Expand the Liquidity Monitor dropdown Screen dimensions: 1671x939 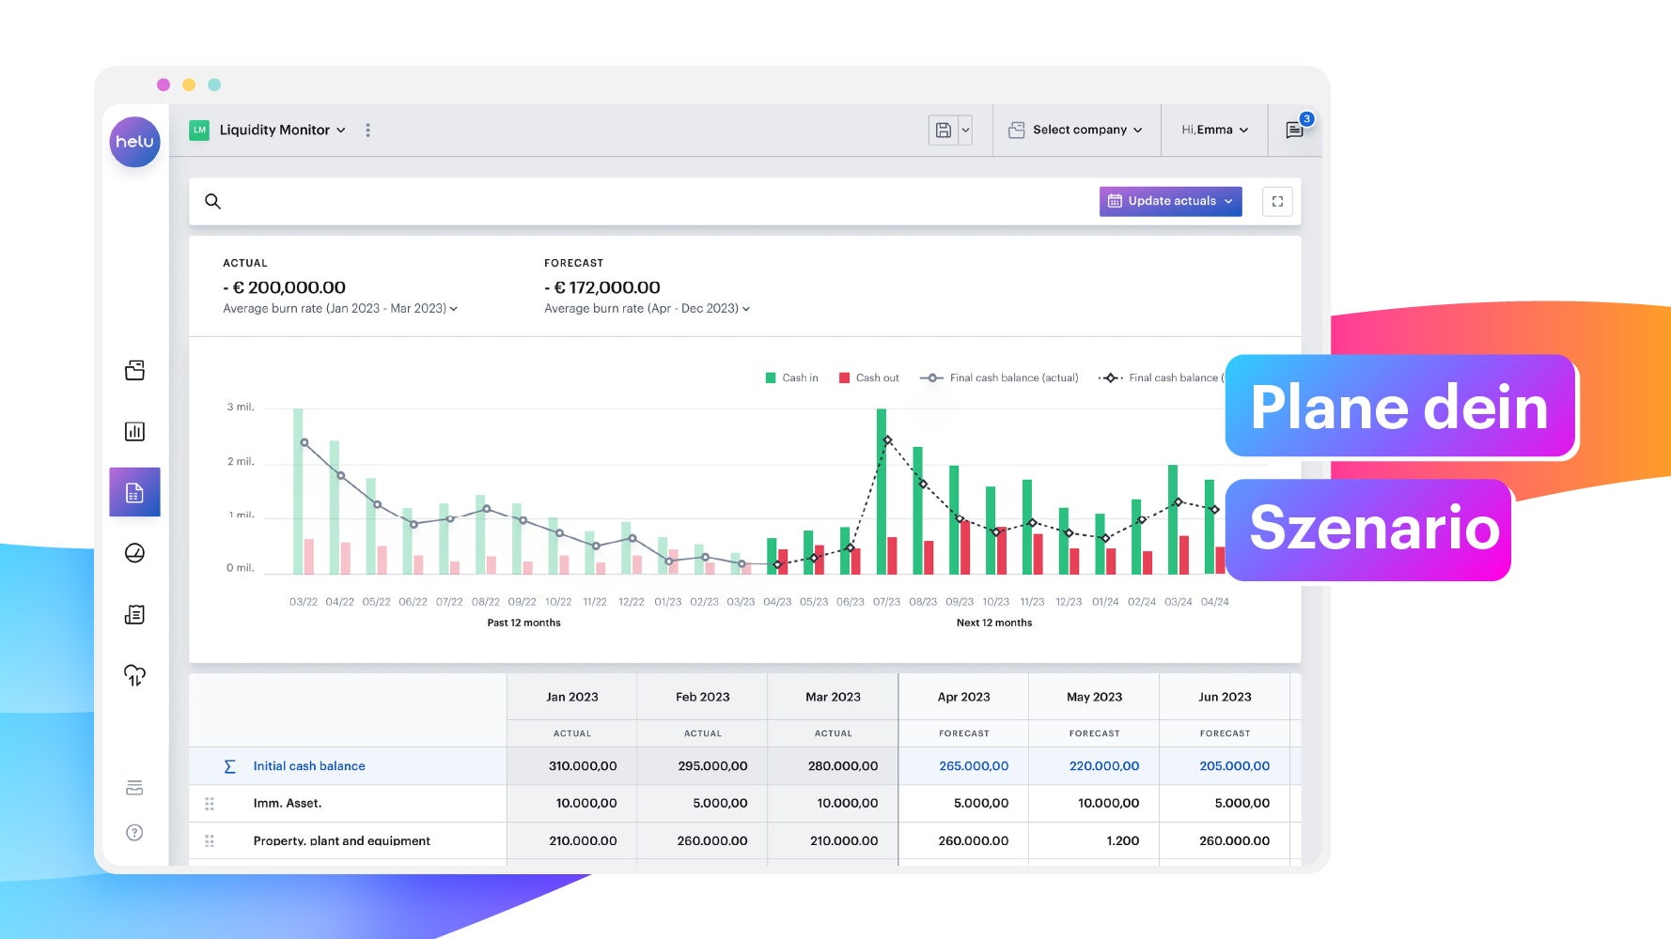[282, 130]
